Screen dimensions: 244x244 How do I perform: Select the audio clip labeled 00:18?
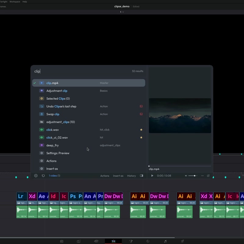[x=76, y=212]
